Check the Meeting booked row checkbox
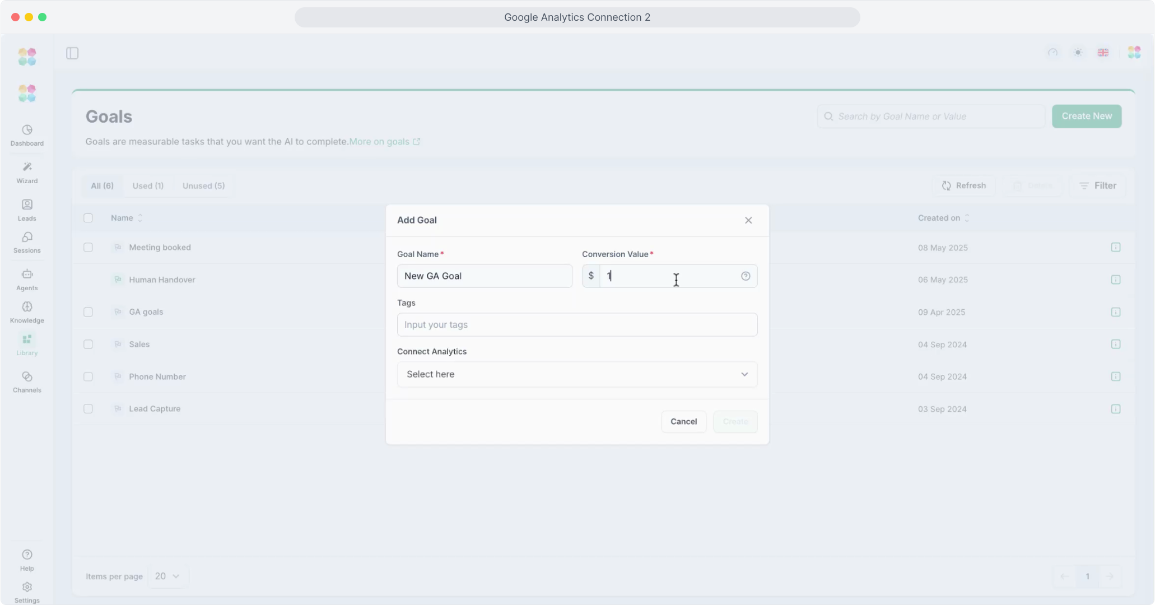The width and height of the screenshot is (1155, 605). click(88, 247)
